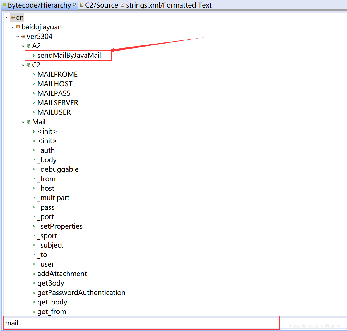Screen dimensions: 347x331
Task: Click the Android icon on Bytecode/Hierarchy tab
Action: pos(4,5)
